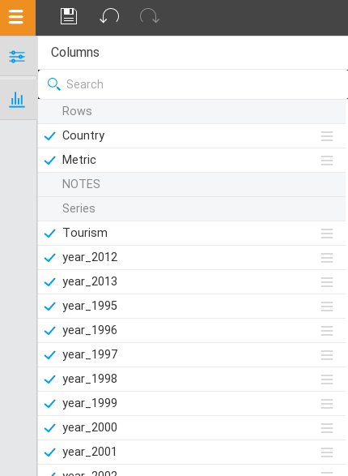Open the orange hamburger main menu

click(x=17, y=17)
